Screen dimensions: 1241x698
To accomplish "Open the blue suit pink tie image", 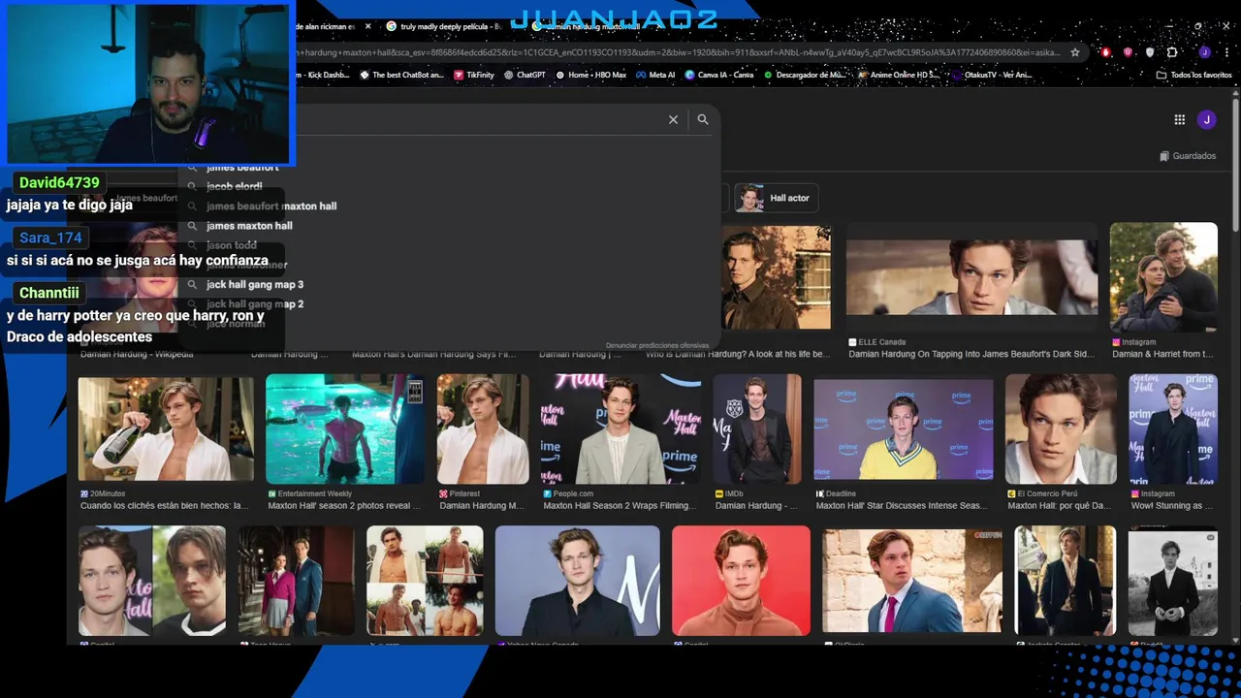I will pos(912,581).
